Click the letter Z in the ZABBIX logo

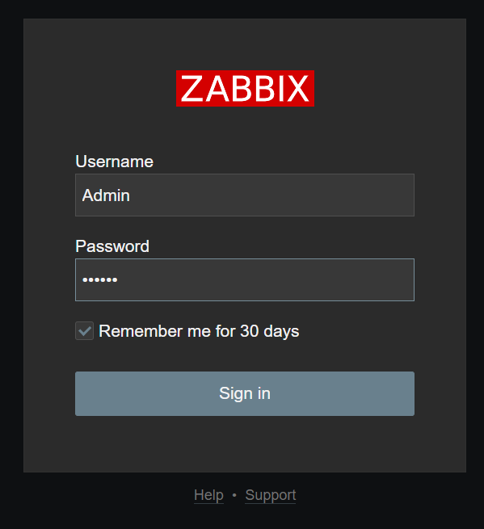click(x=192, y=88)
